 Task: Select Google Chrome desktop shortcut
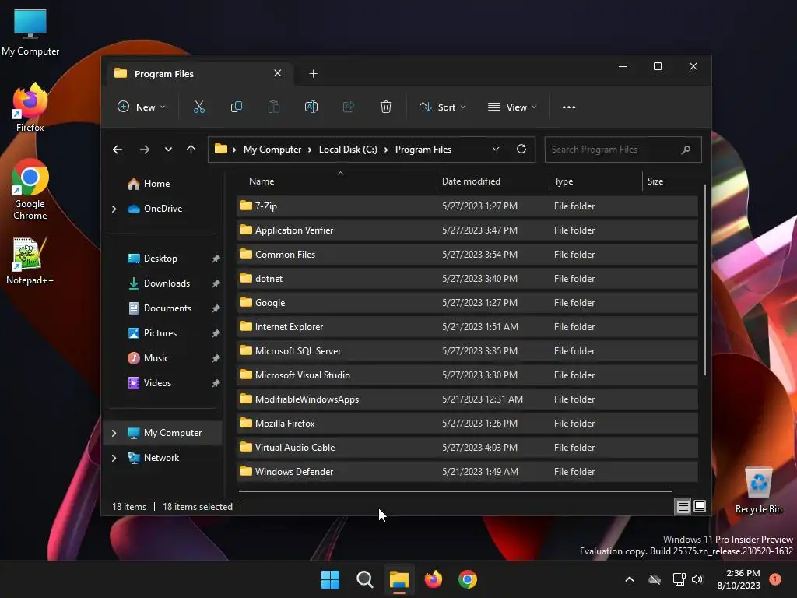(30, 189)
